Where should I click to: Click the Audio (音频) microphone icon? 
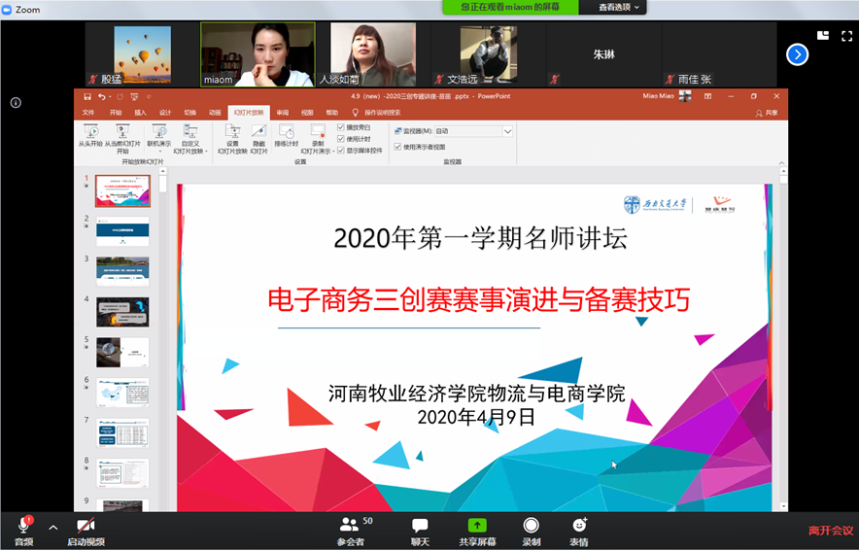pos(23,525)
